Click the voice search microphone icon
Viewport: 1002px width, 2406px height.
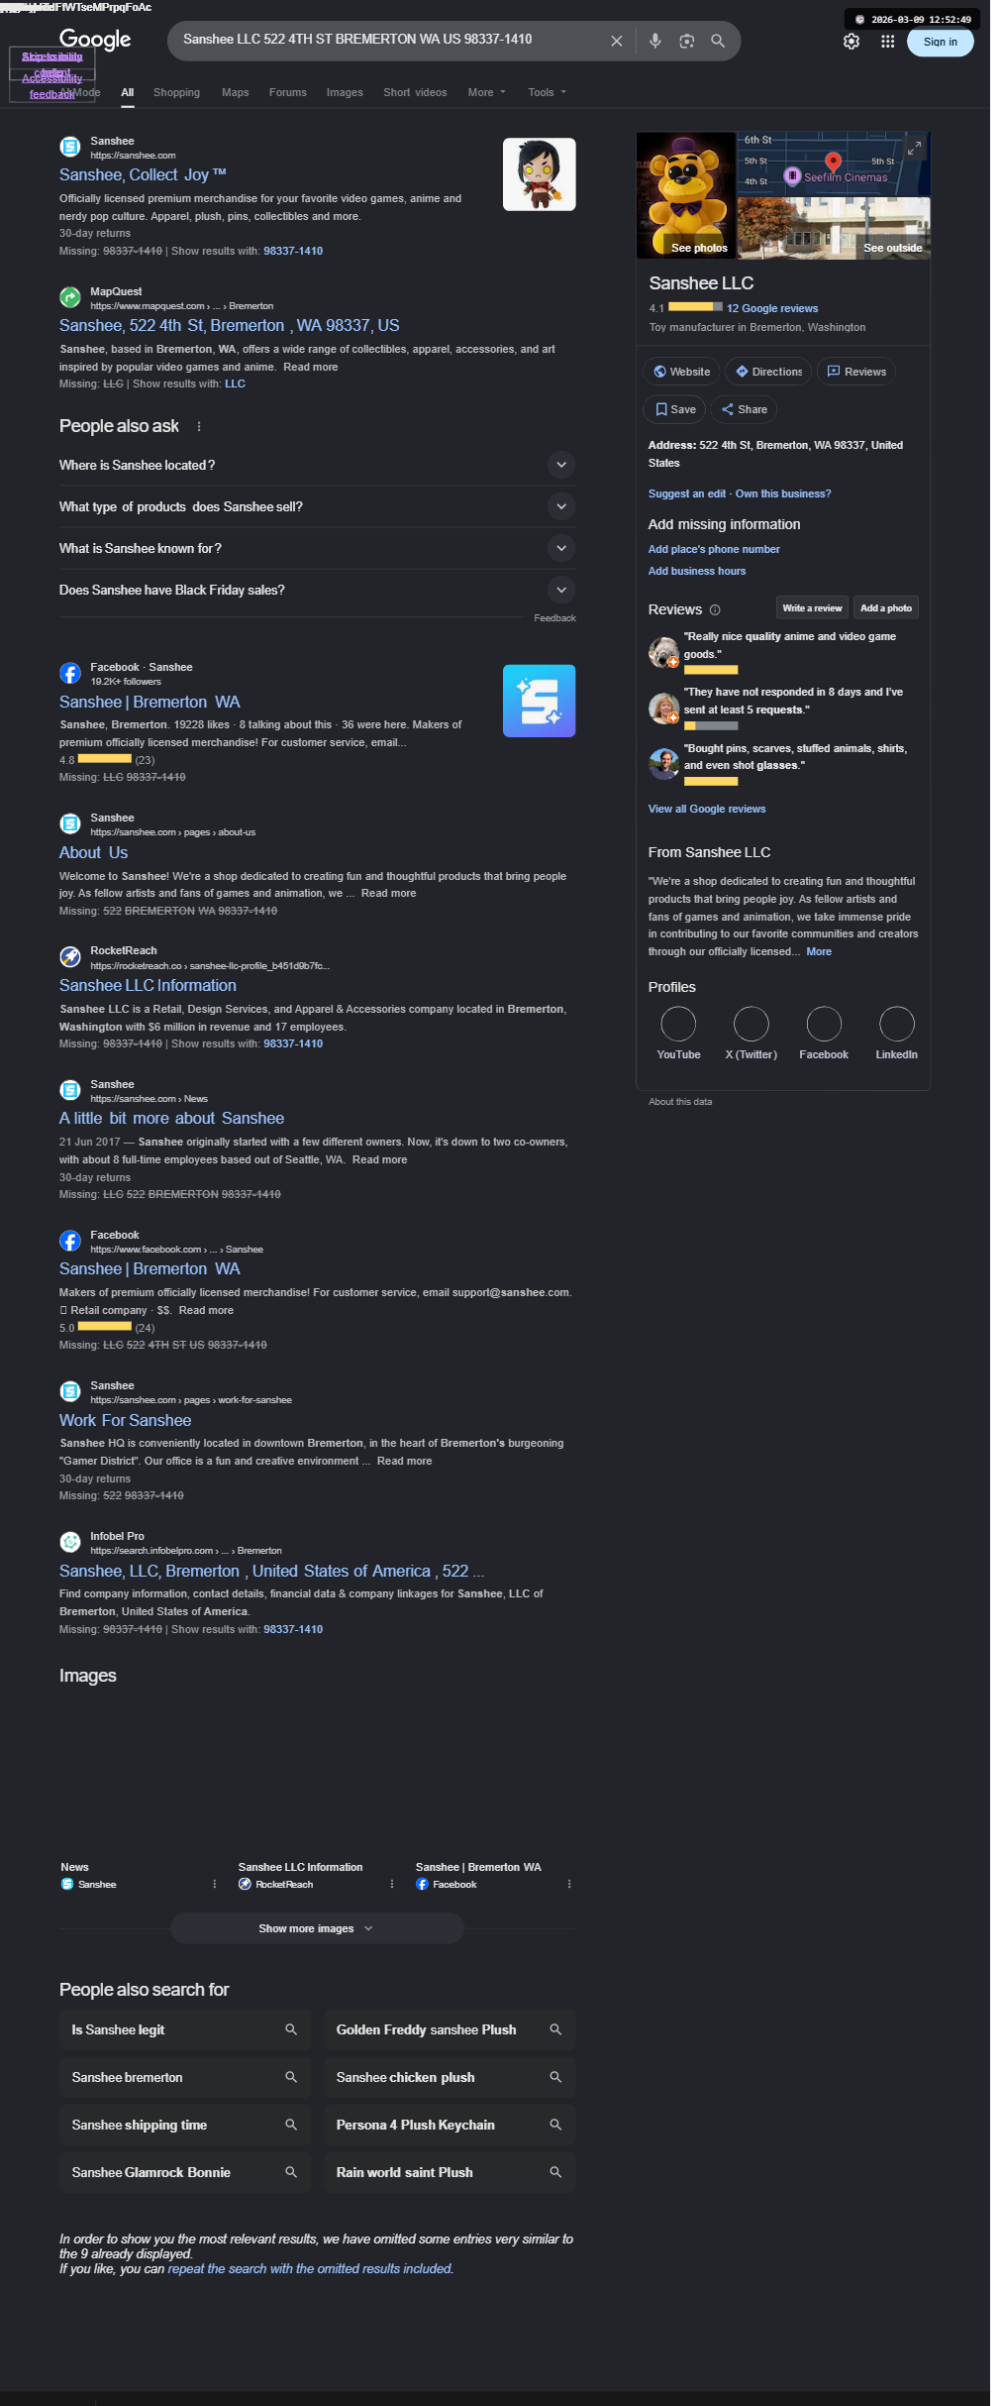tap(654, 41)
